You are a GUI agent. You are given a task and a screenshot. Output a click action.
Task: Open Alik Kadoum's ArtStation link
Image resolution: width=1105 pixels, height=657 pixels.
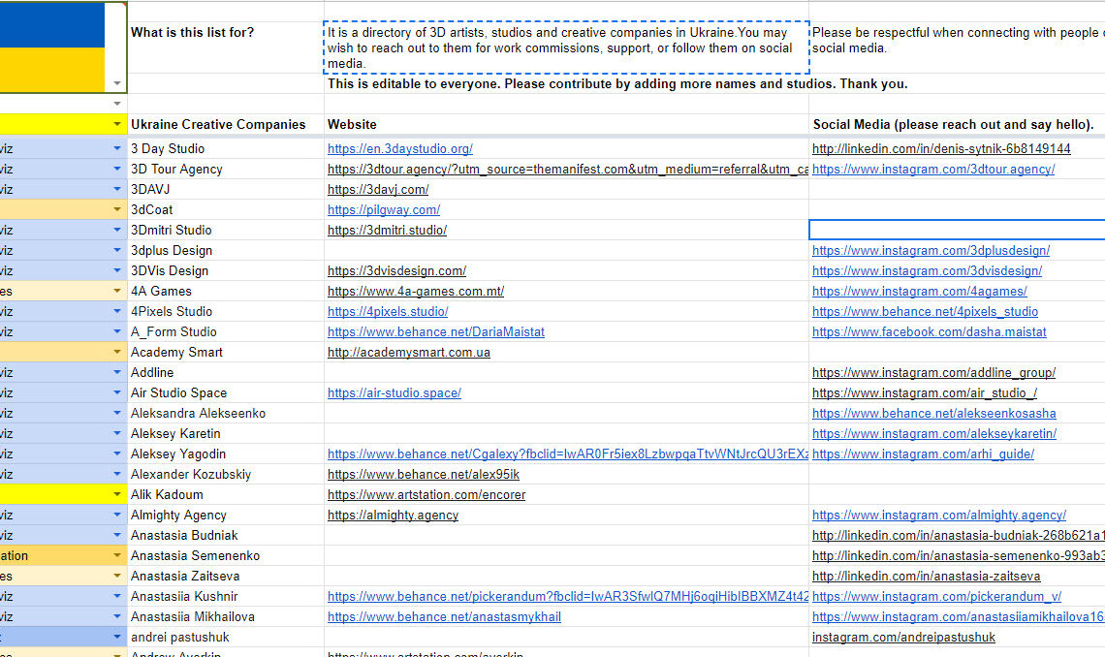click(426, 494)
